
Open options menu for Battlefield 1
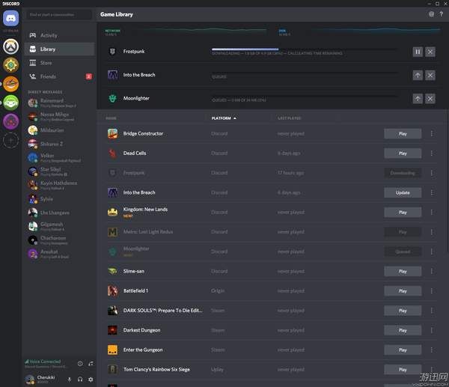[x=432, y=291]
